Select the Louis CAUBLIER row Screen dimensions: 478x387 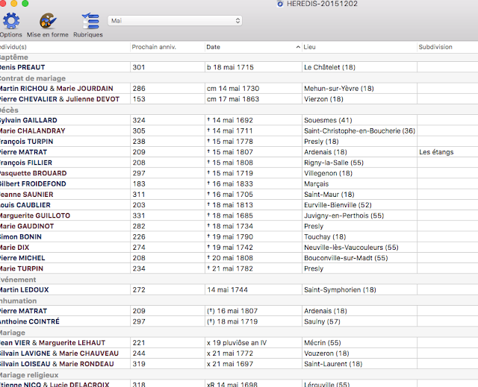(239, 205)
